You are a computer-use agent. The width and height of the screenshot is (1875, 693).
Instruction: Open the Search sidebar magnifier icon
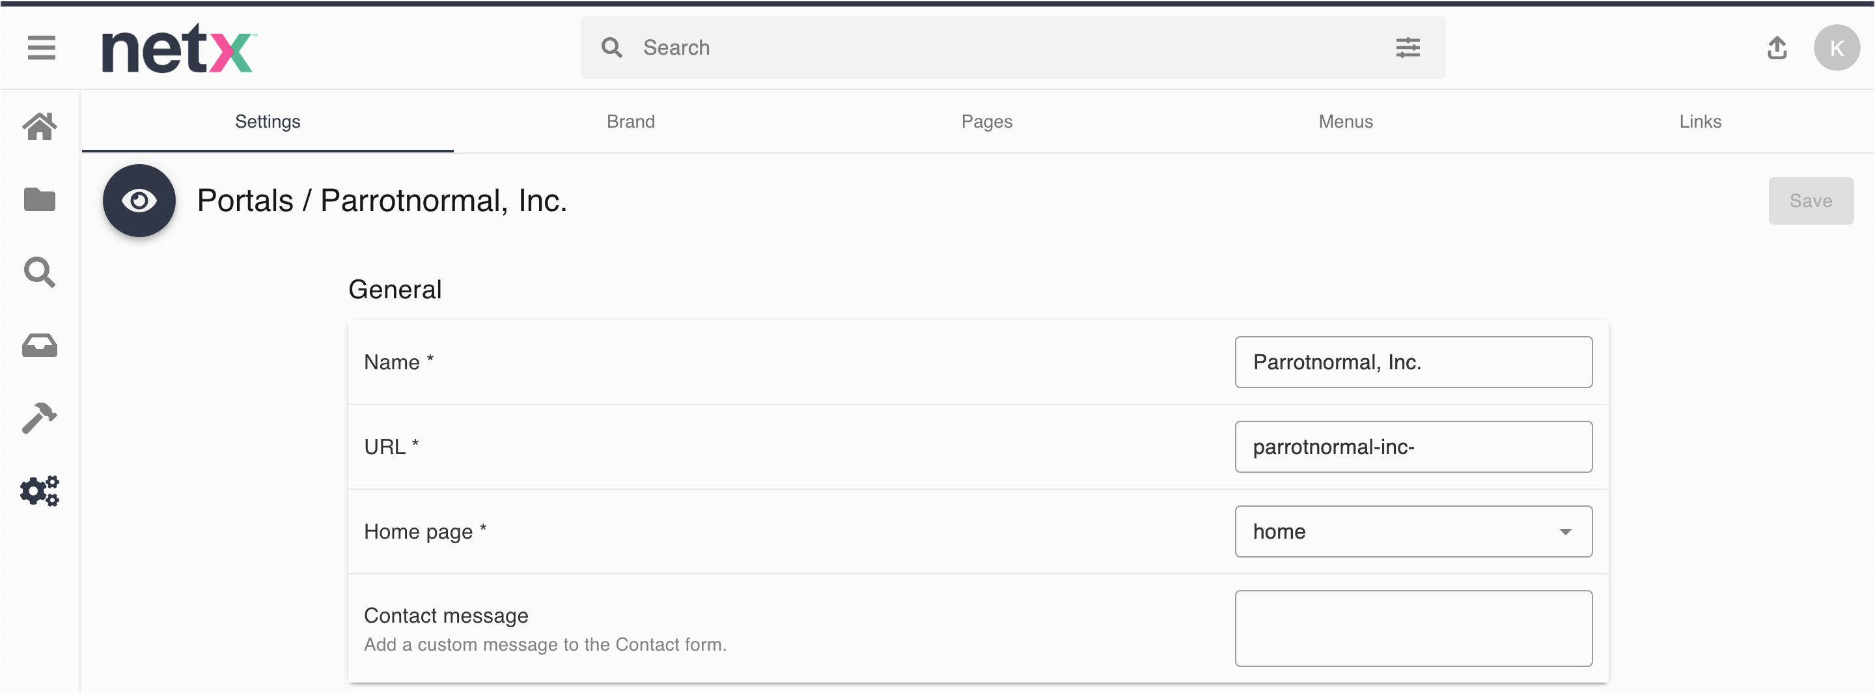pyautogui.click(x=39, y=272)
